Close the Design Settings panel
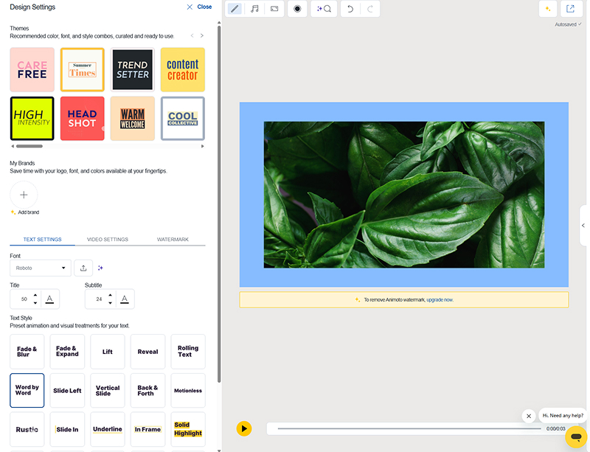Image resolution: width=590 pixels, height=452 pixels. (199, 7)
